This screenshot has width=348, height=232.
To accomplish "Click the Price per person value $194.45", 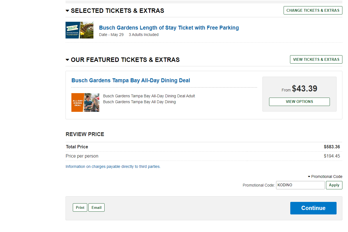I will (332, 156).
